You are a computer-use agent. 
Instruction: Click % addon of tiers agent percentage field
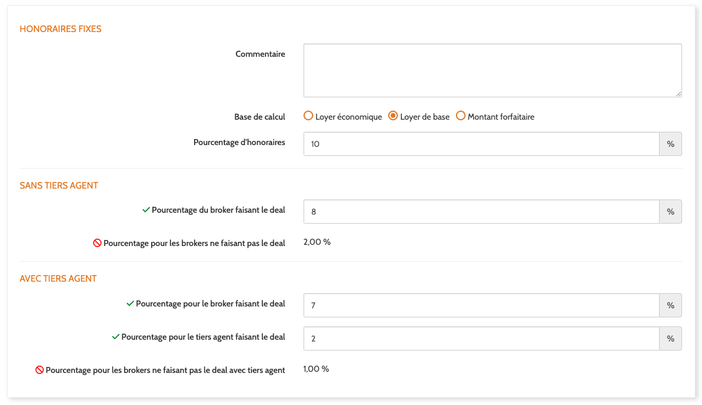point(670,339)
